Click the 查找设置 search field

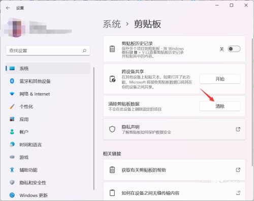coord(48,50)
